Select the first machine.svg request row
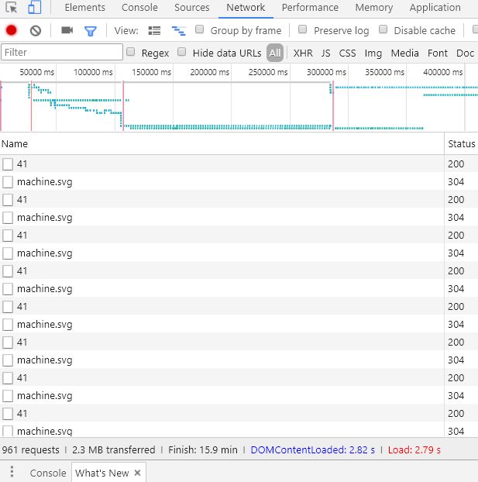The width and height of the screenshot is (478, 482). [222, 181]
